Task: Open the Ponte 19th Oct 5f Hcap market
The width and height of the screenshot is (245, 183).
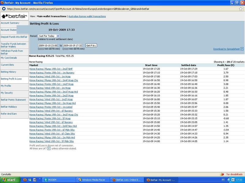Action: [x=50, y=118]
